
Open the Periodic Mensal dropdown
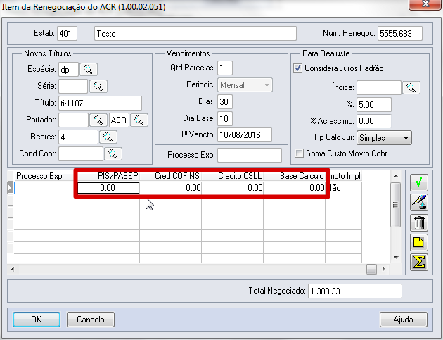[245, 85]
